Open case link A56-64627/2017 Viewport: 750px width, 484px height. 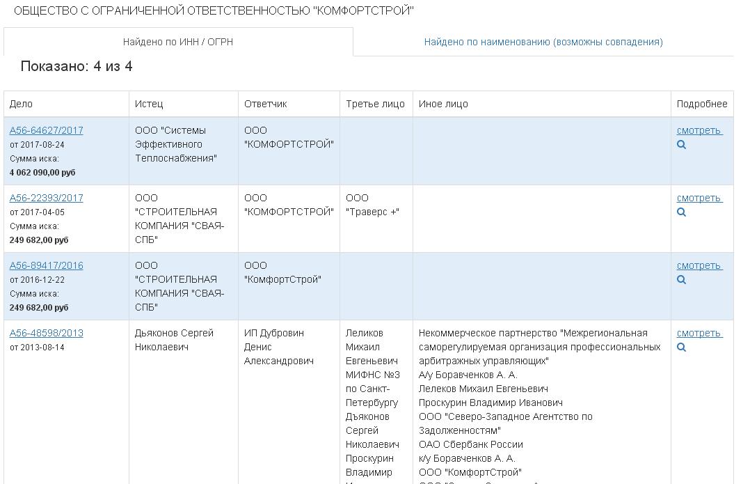pos(47,130)
